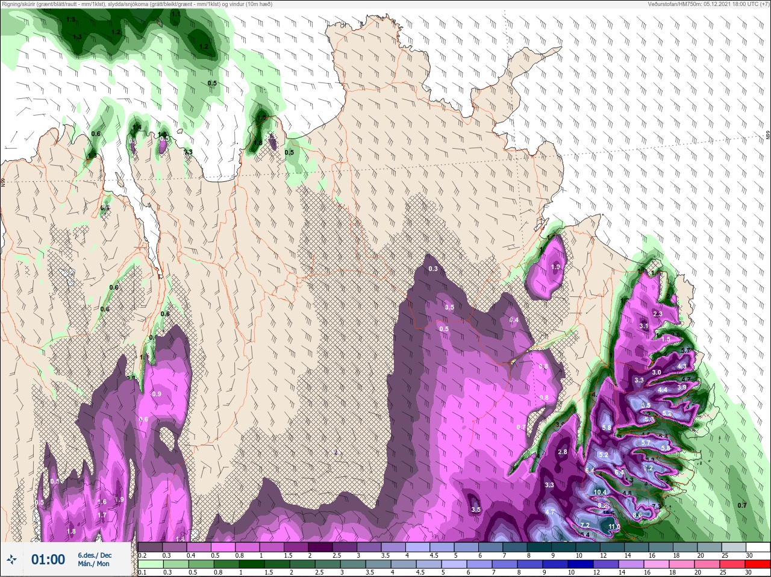Viewport: 771px width, 577px height.
Task: Click the 4.7 value on the map near the south coast
Action: pos(549,512)
